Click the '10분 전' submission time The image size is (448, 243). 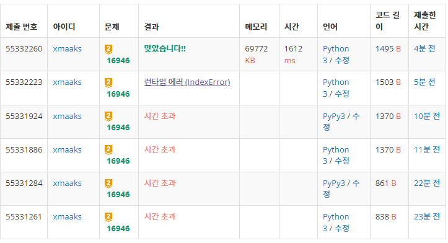click(x=427, y=116)
